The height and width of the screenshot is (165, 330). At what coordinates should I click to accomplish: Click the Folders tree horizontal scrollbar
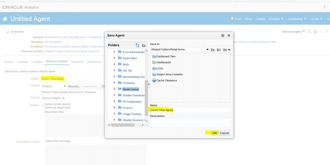tap(123, 125)
